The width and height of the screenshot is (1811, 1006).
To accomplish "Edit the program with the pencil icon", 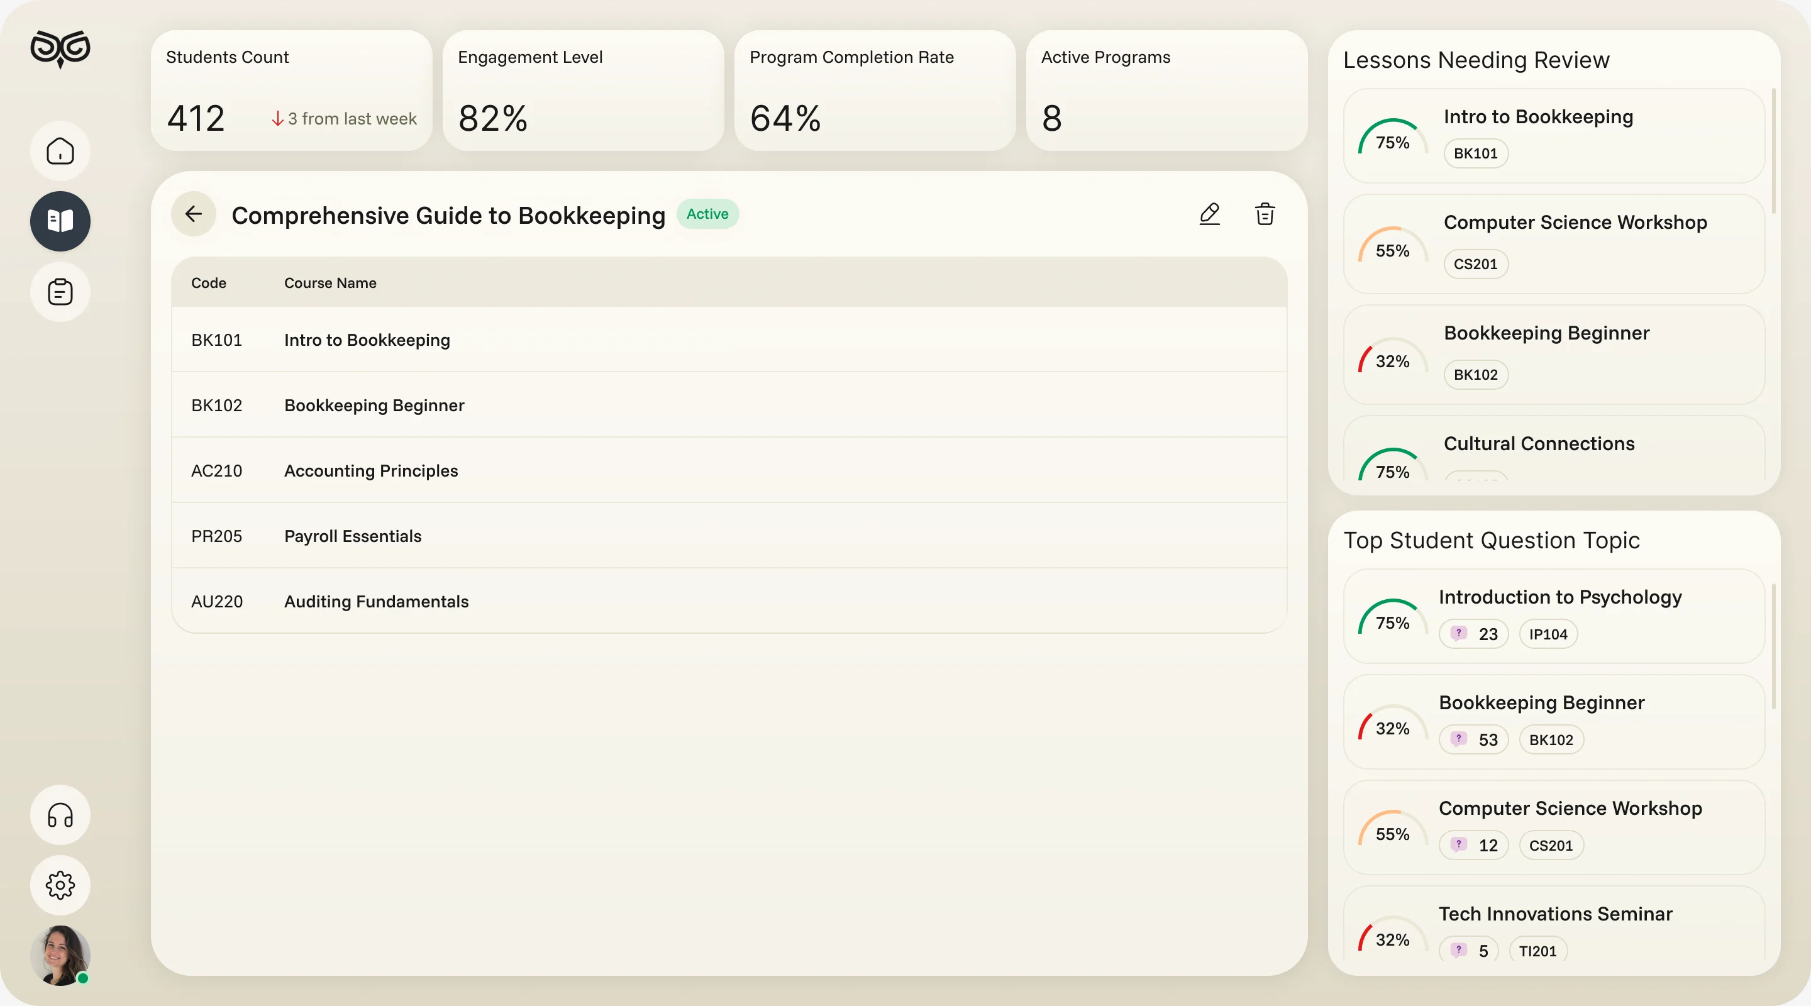I will pyautogui.click(x=1210, y=214).
